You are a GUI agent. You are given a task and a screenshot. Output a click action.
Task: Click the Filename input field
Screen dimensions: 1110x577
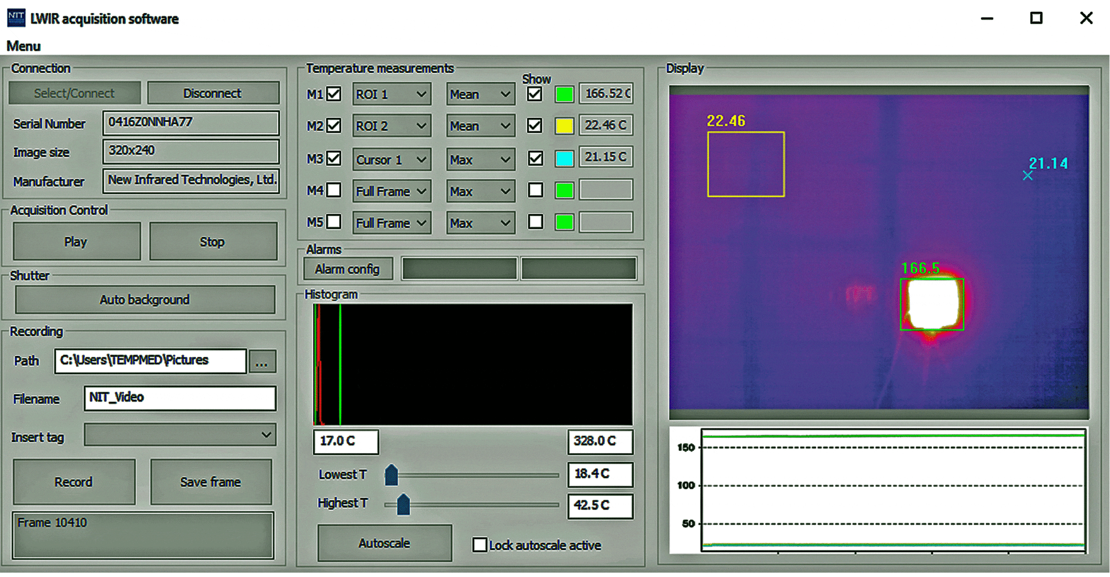click(x=180, y=398)
